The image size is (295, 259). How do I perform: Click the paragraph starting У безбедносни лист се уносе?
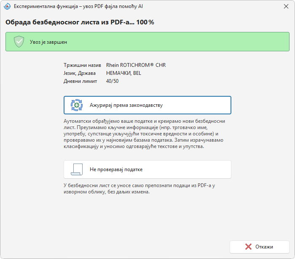pos(139,189)
